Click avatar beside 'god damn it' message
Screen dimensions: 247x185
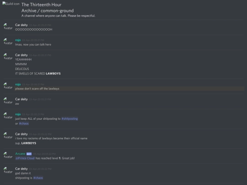[8, 170]
